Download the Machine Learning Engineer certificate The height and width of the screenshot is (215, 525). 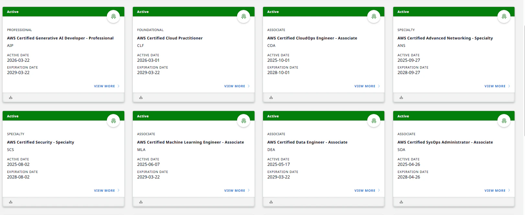click(141, 202)
